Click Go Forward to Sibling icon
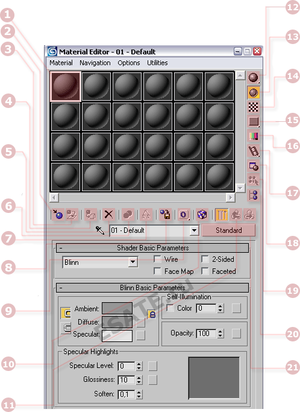The width and height of the screenshot is (300, 412). (x=249, y=215)
